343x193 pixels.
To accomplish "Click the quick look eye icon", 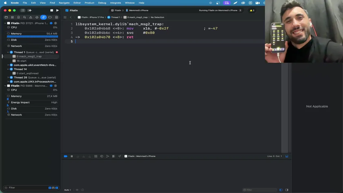I will (77, 190).
